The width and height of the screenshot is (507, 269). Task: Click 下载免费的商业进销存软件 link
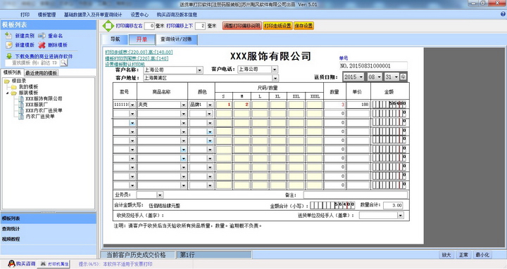[x=44, y=56]
